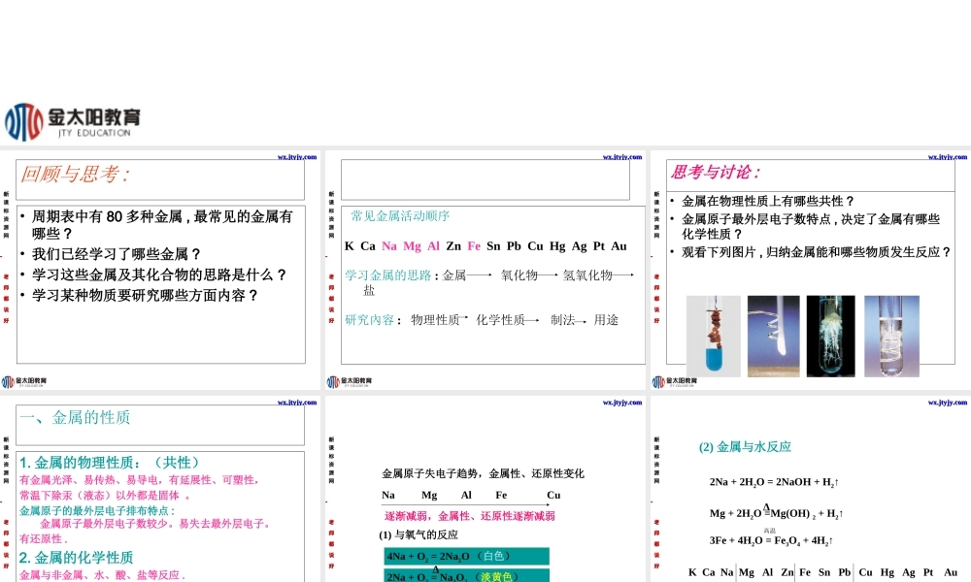Open the wx.jtyjy.com link above the 金属的性质 slide

(297, 402)
